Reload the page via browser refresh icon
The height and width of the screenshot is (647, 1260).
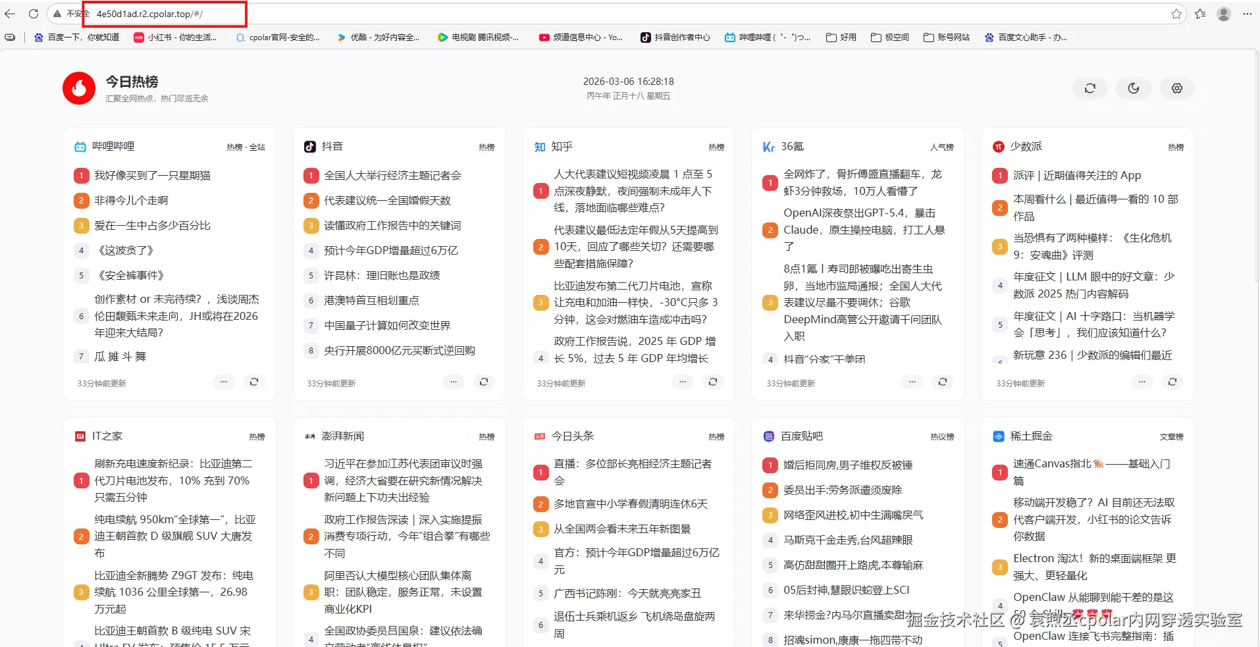pyautogui.click(x=33, y=14)
